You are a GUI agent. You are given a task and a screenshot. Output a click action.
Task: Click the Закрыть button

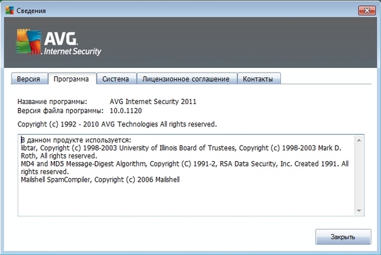click(x=343, y=237)
